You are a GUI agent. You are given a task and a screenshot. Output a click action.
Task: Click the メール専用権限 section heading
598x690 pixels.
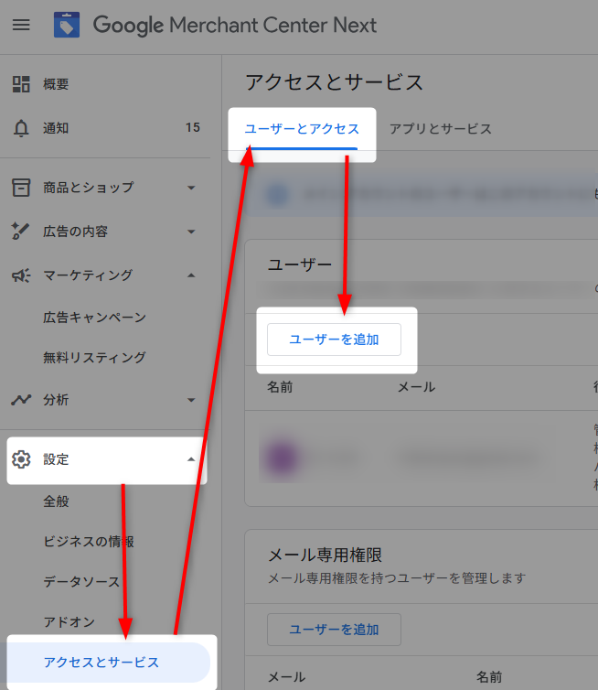pyautogui.click(x=326, y=555)
